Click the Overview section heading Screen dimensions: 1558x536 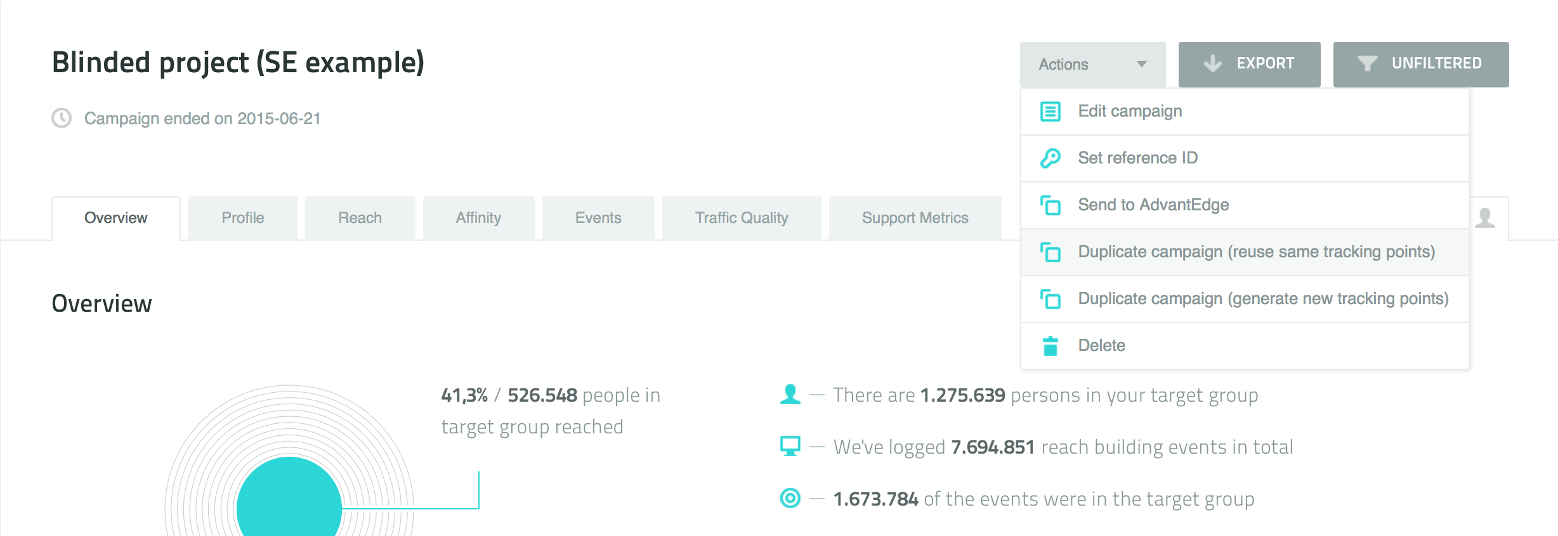coord(102,303)
